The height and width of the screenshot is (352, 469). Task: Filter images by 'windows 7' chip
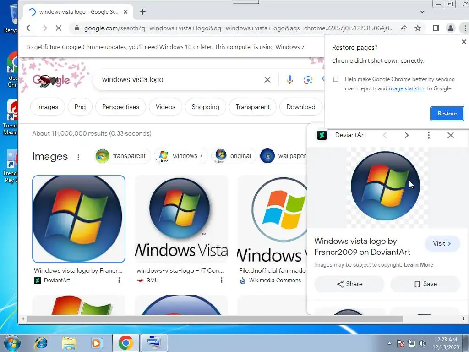click(x=181, y=156)
